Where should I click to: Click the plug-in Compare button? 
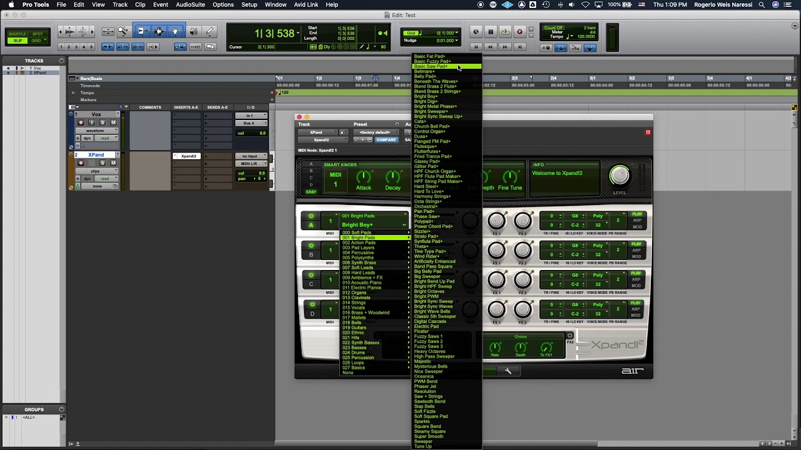pyautogui.click(x=386, y=140)
